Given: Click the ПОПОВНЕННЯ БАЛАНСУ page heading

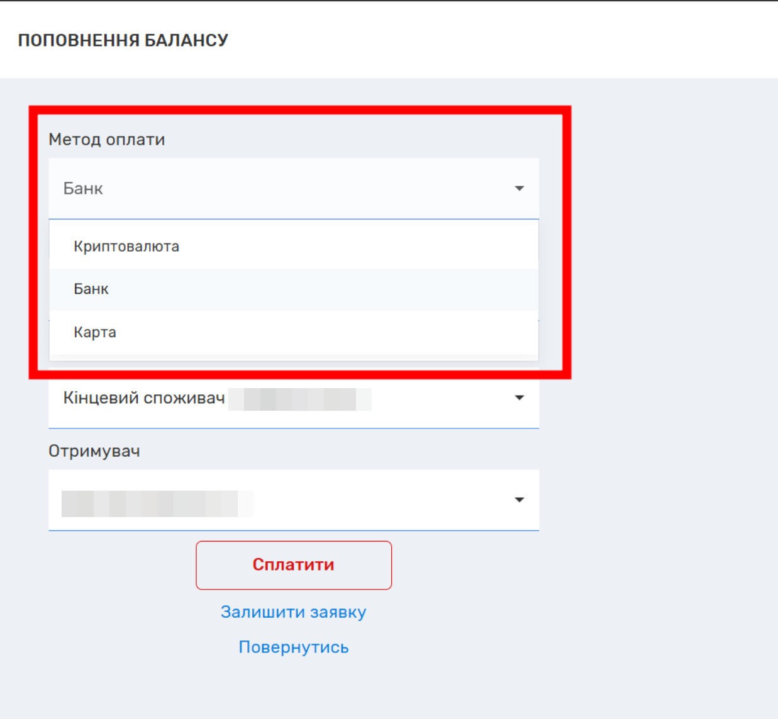Looking at the screenshot, I should 123,40.
